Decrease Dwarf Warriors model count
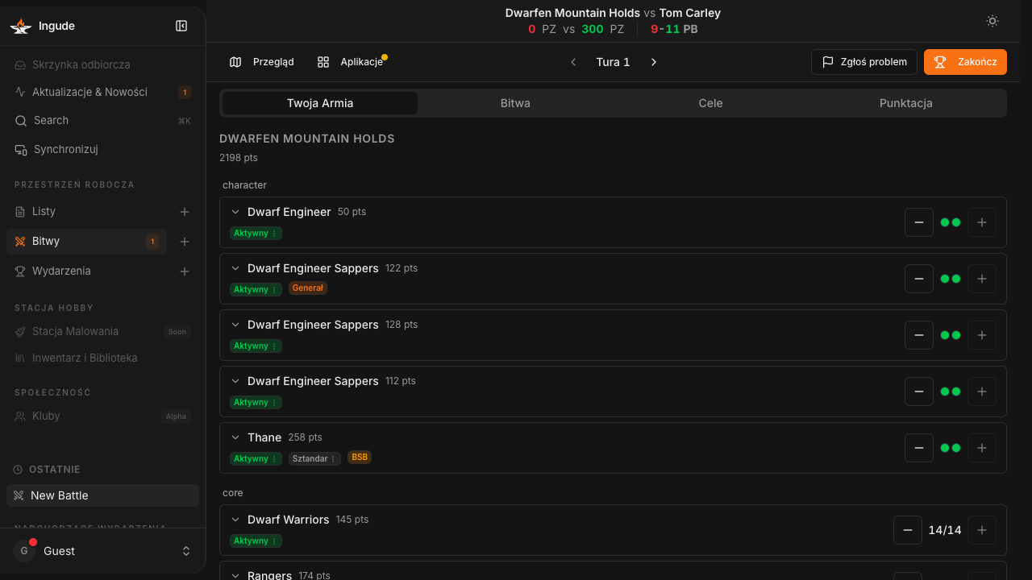1032x580 pixels. click(908, 530)
